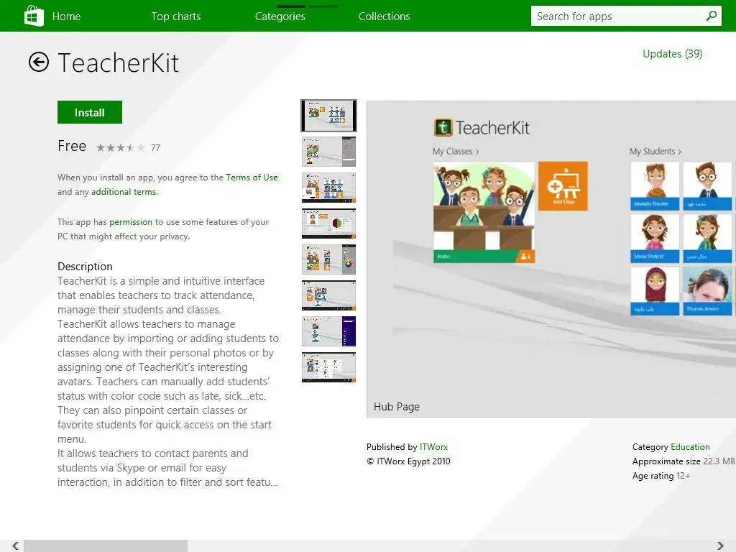Open publisher ITWorx link
Viewport: 736px width, 552px height.
pyautogui.click(x=433, y=447)
